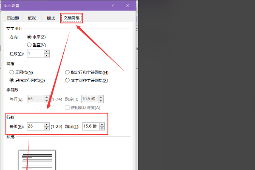Choose 指定行和字符网格 option
Viewport: 255px width, 170px height.
tap(67, 72)
